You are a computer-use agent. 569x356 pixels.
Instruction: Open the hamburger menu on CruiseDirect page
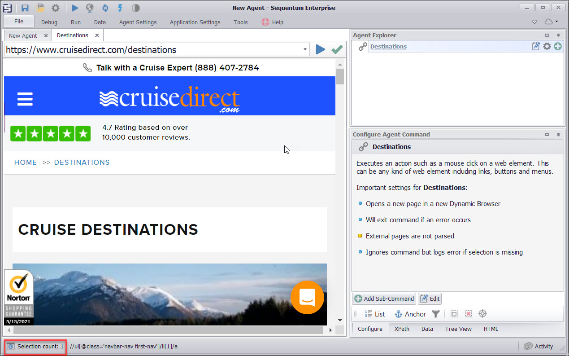pyautogui.click(x=25, y=99)
